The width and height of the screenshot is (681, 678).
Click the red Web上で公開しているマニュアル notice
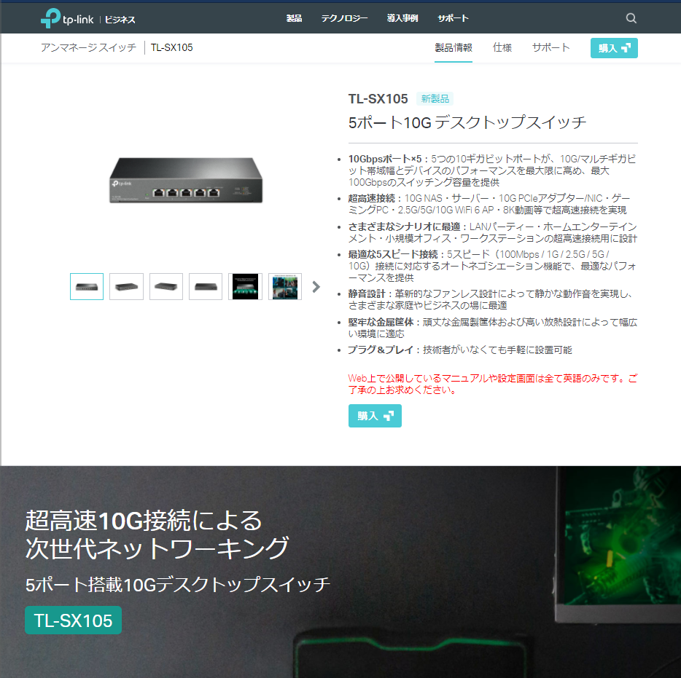(492, 384)
